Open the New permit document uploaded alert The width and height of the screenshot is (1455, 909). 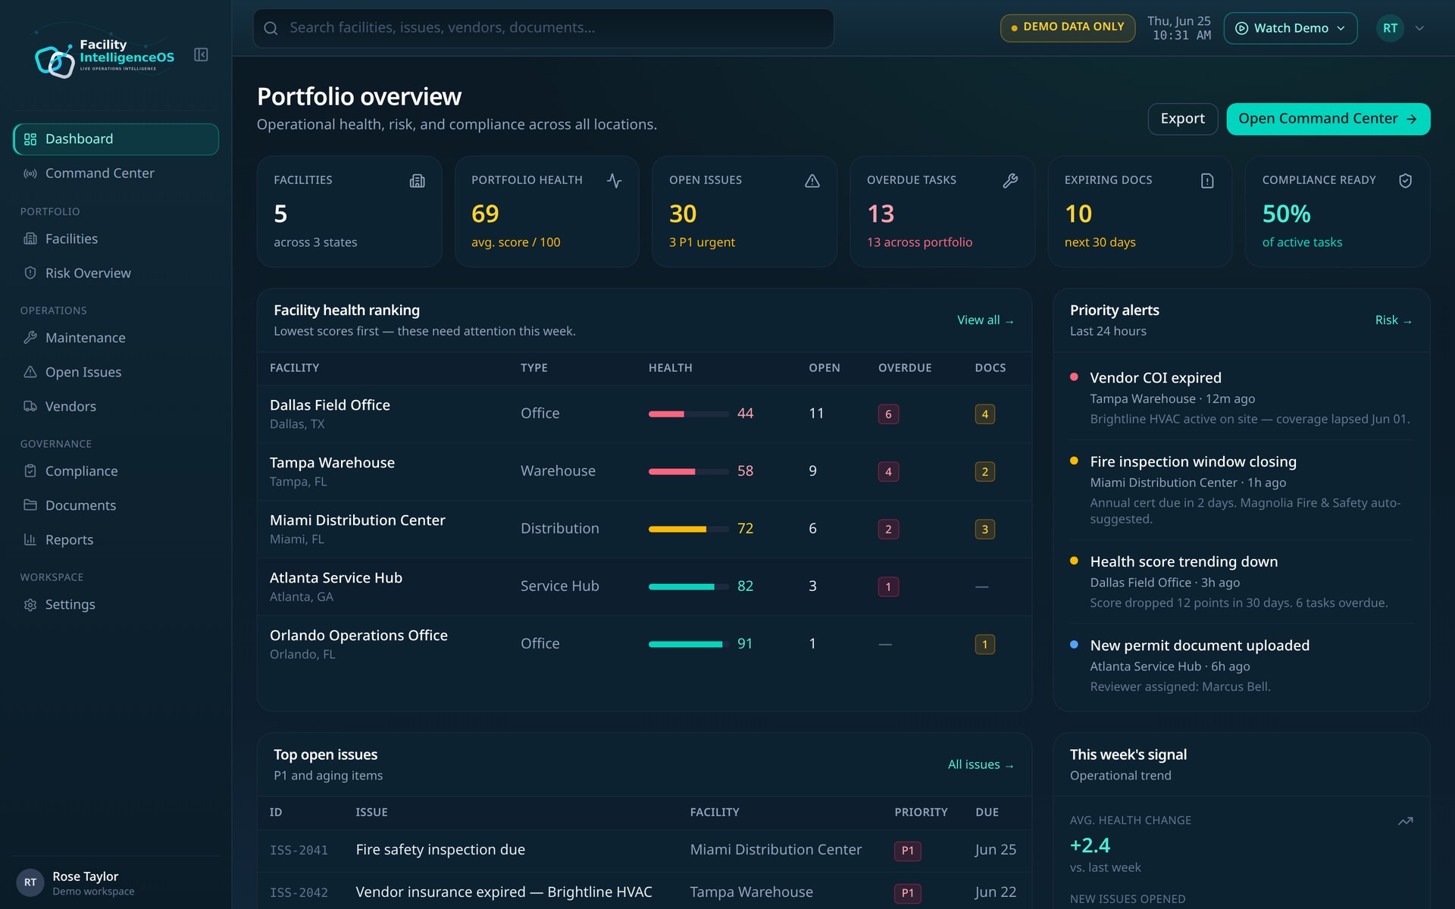coord(1241,665)
